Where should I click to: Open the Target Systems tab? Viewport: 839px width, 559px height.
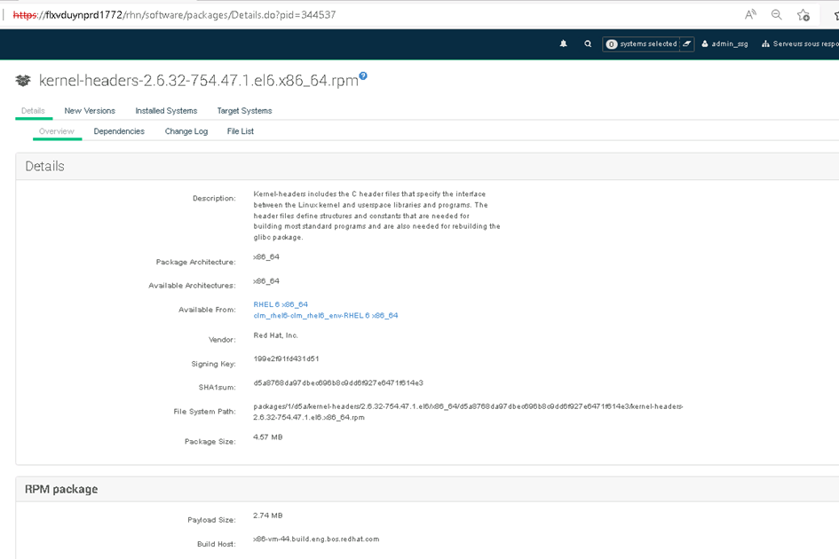(x=244, y=111)
